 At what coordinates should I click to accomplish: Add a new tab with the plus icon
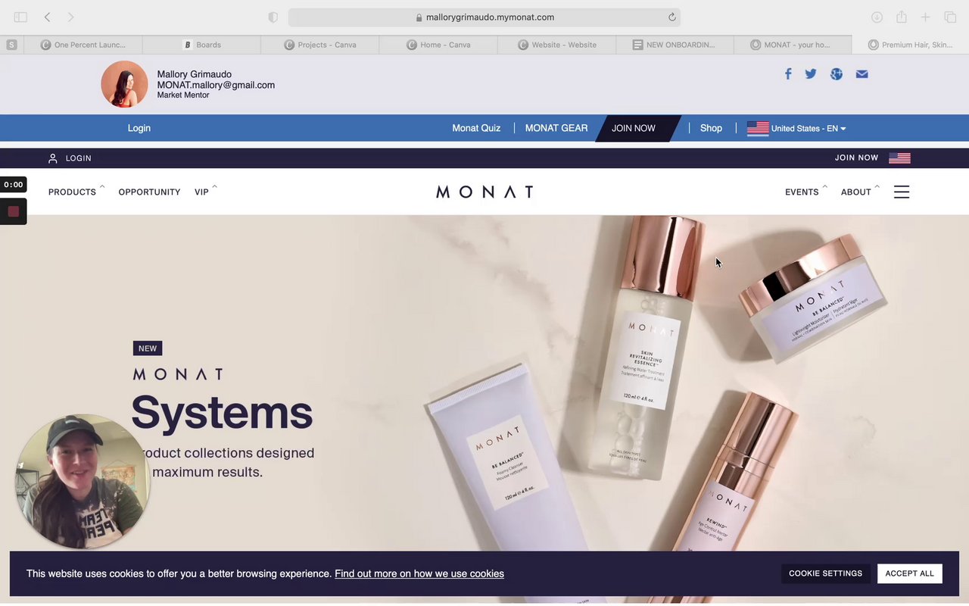925,17
